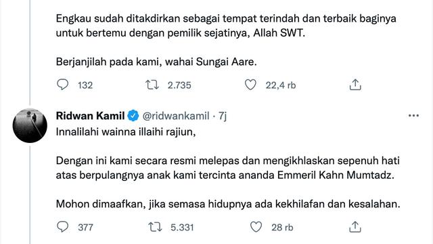Share the Sungai Aare tweet
Screen dimensions: 433x244
pos(355,85)
